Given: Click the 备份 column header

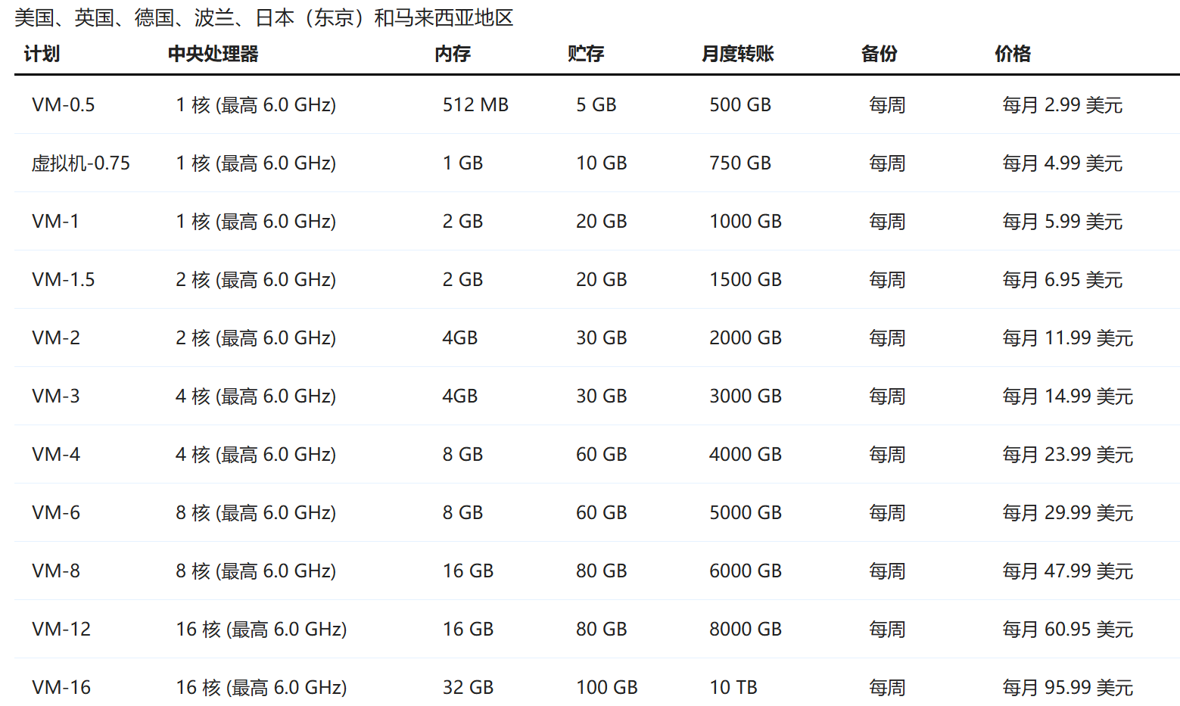Looking at the screenshot, I should coord(879,54).
